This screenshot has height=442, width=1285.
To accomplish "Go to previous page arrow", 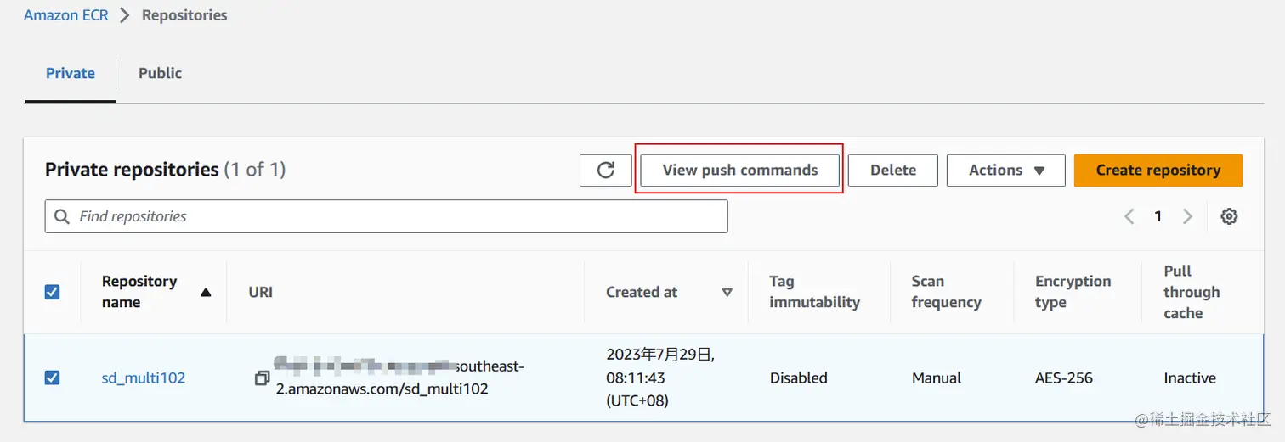I will [x=1129, y=216].
